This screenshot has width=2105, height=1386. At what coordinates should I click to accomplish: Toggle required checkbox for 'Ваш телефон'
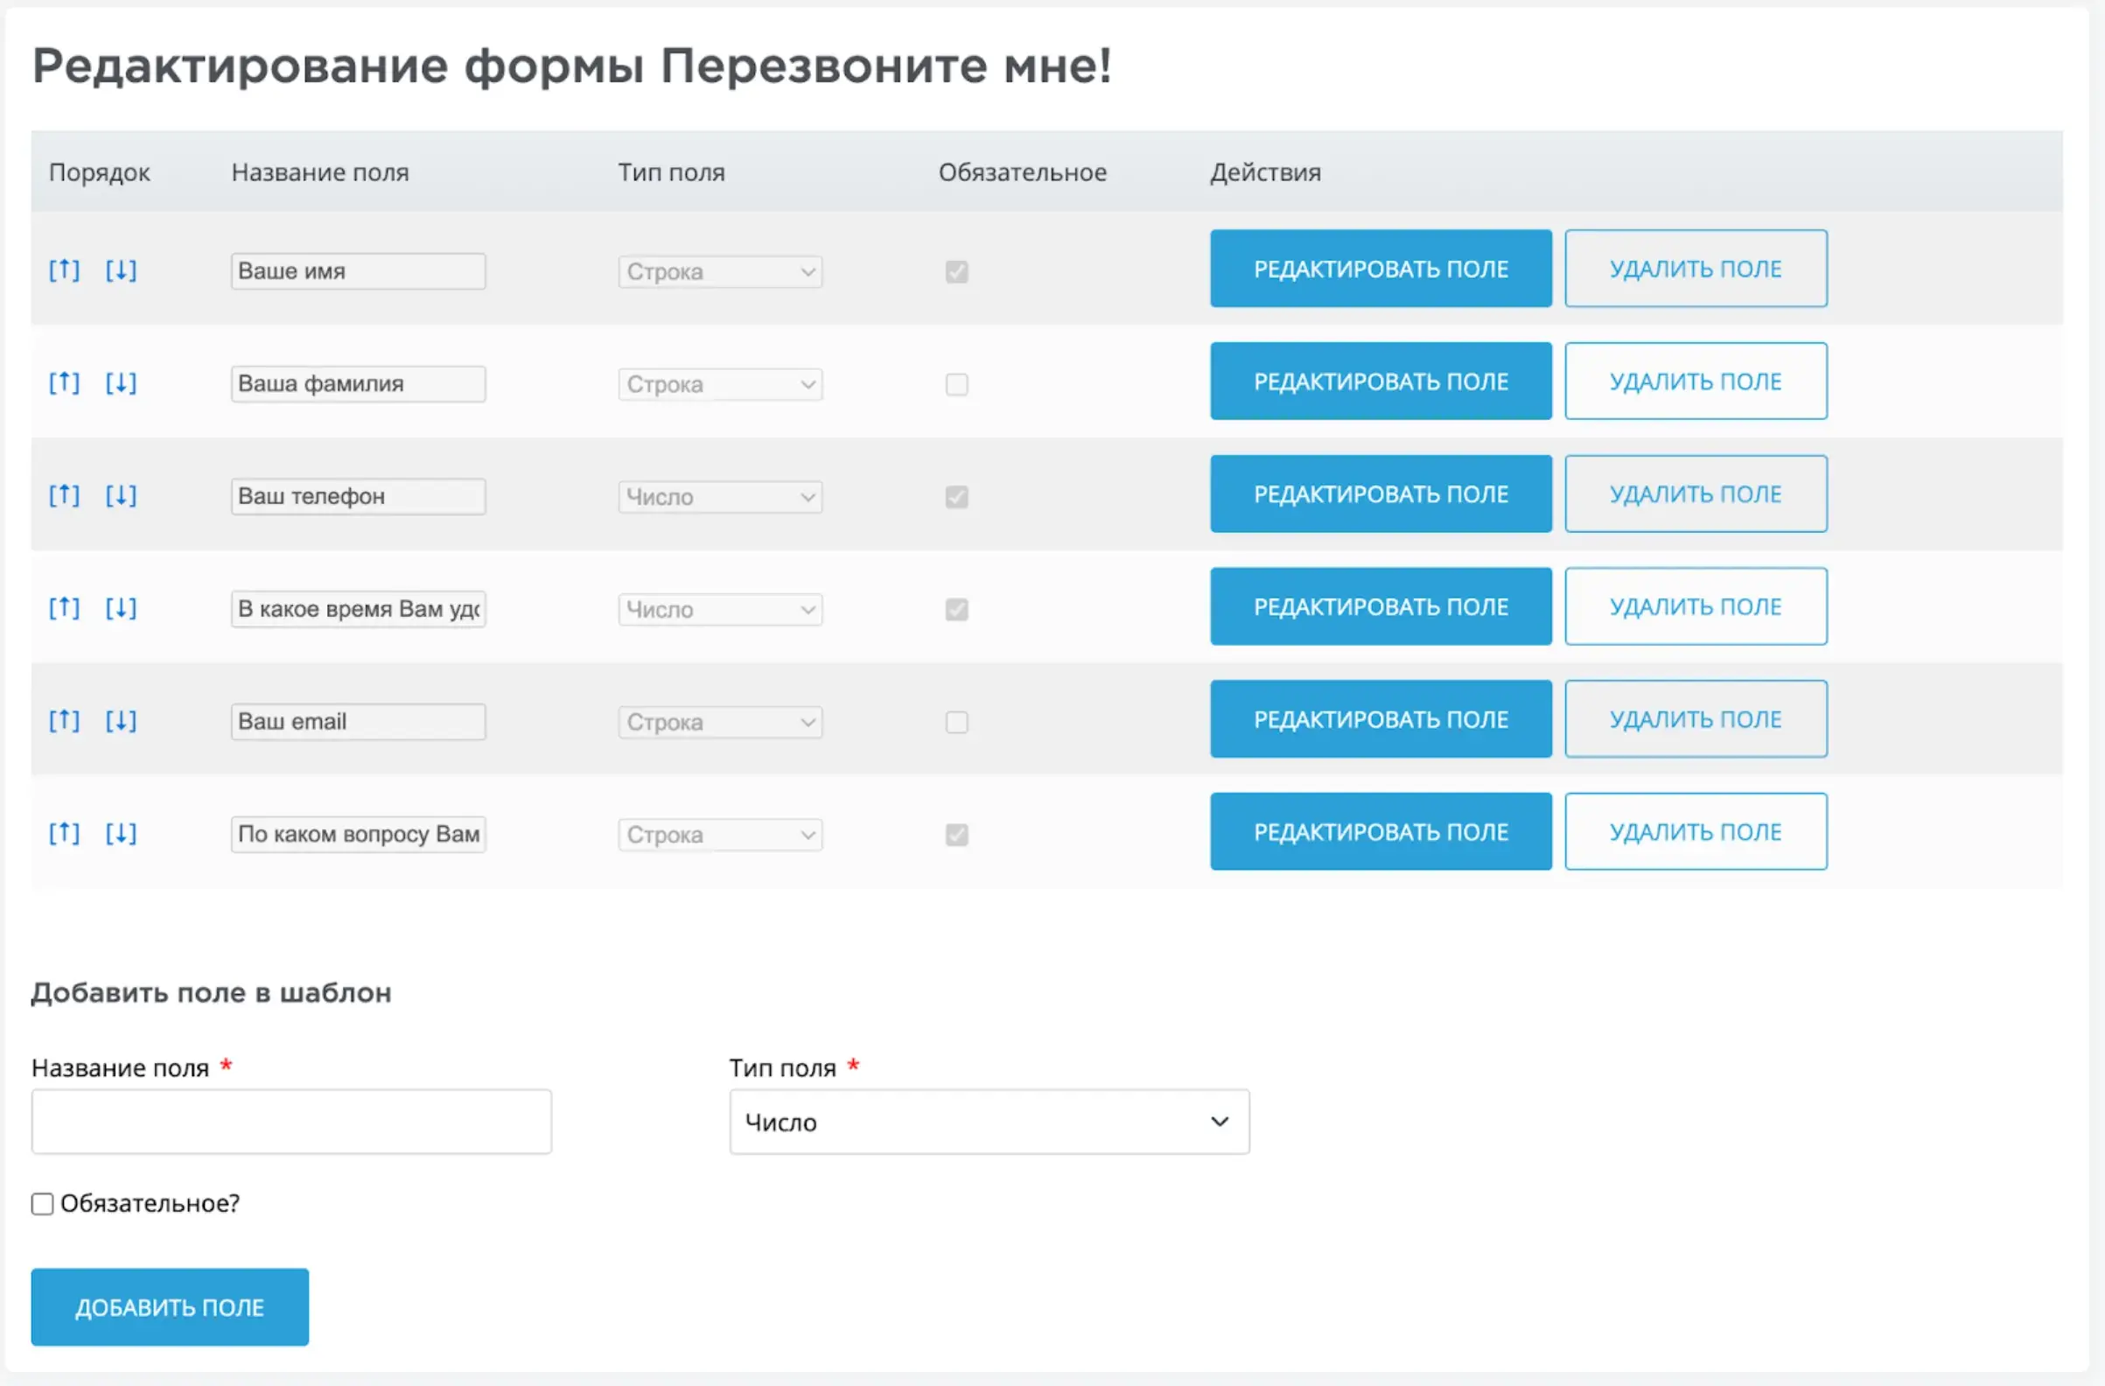[x=957, y=497]
